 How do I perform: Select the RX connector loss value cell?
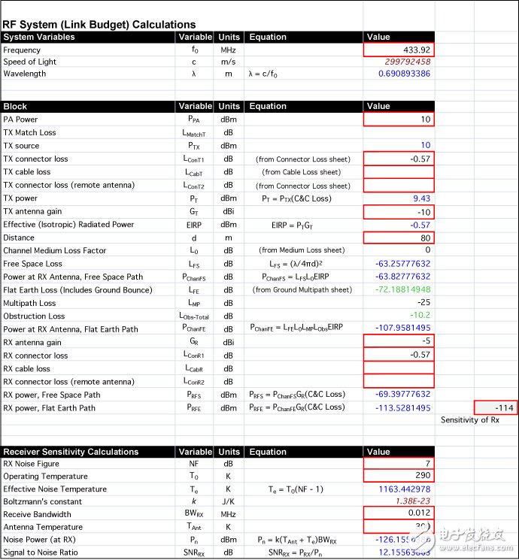tap(399, 355)
